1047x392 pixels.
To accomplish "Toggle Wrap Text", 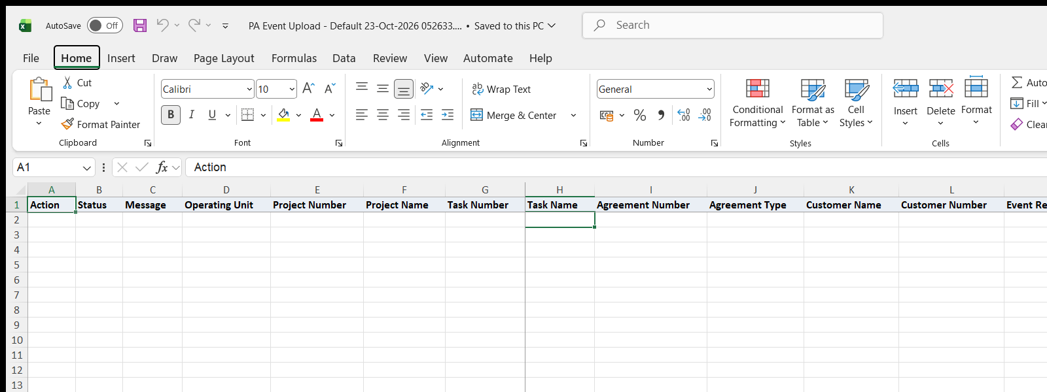I will click(x=501, y=90).
